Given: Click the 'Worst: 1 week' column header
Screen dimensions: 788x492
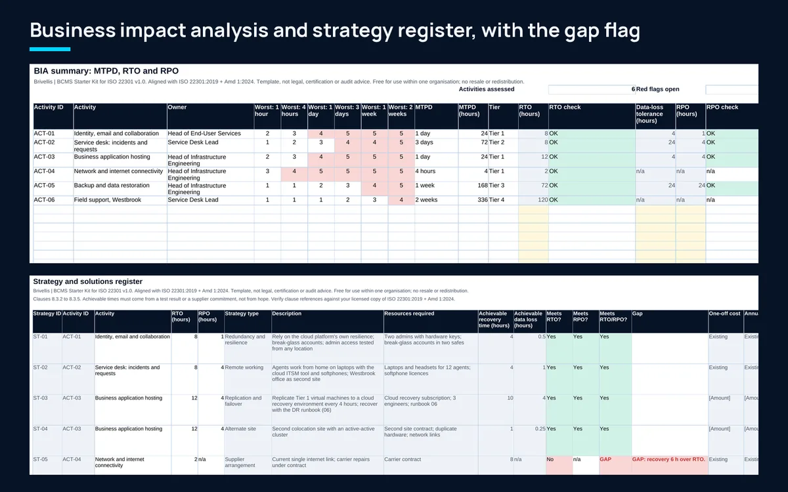Looking at the screenshot, I should 374,115.
